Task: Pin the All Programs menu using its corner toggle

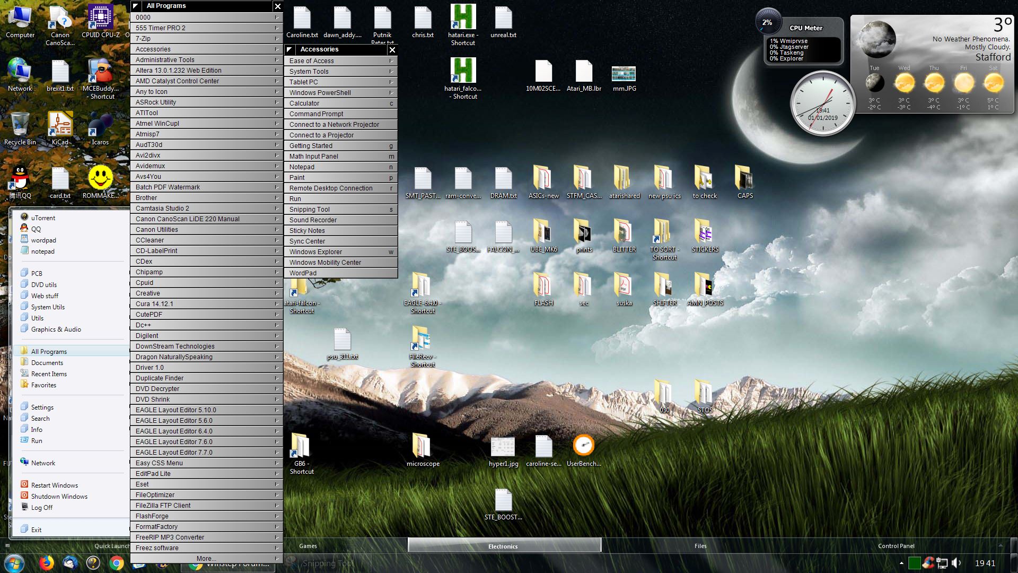Action: [136, 6]
